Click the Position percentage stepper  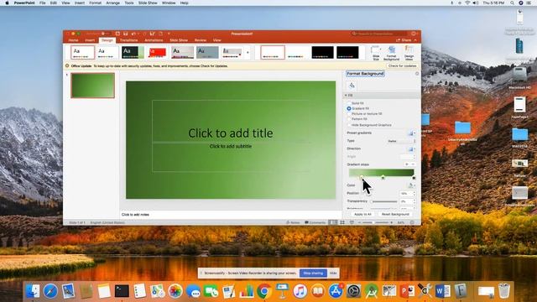point(414,194)
